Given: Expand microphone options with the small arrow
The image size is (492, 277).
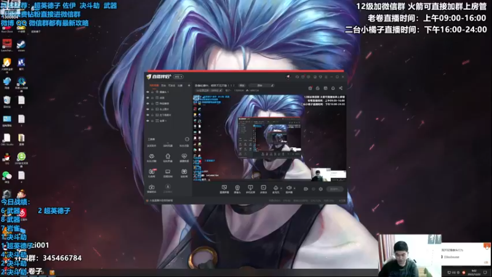Looking at the screenshot, I should click(281, 188).
